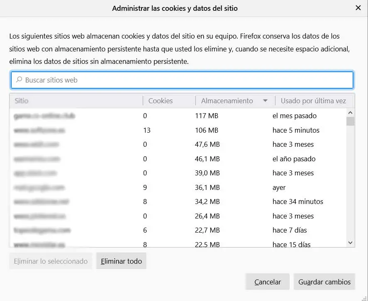
Task: Click the cookies count 6 cell
Action: point(145,230)
